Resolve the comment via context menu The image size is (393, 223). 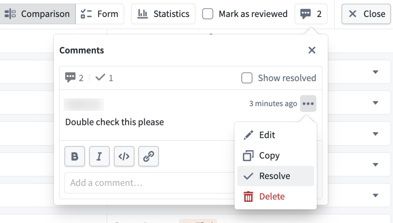[275, 176]
